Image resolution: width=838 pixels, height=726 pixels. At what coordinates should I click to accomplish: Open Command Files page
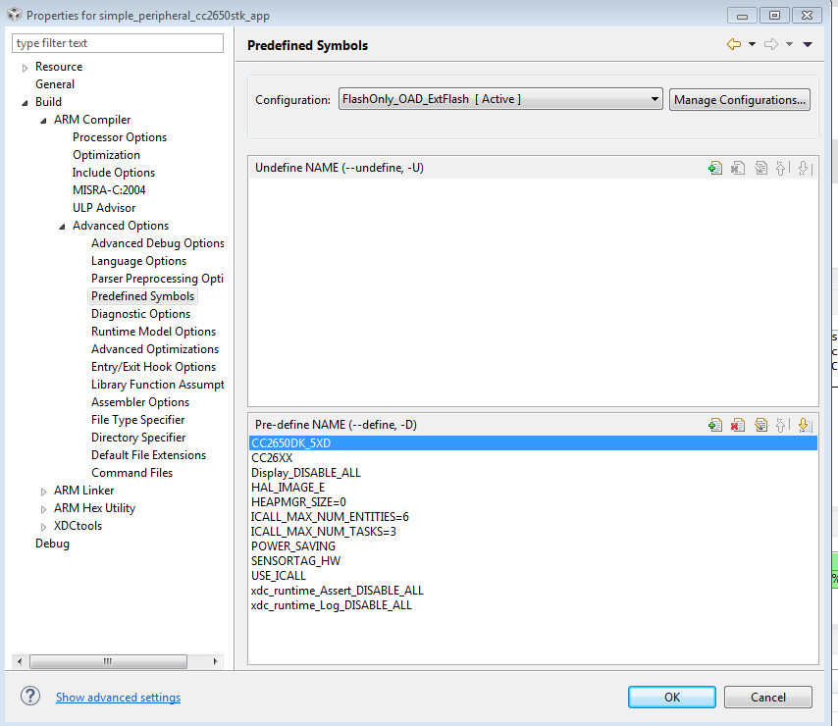coord(132,472)
